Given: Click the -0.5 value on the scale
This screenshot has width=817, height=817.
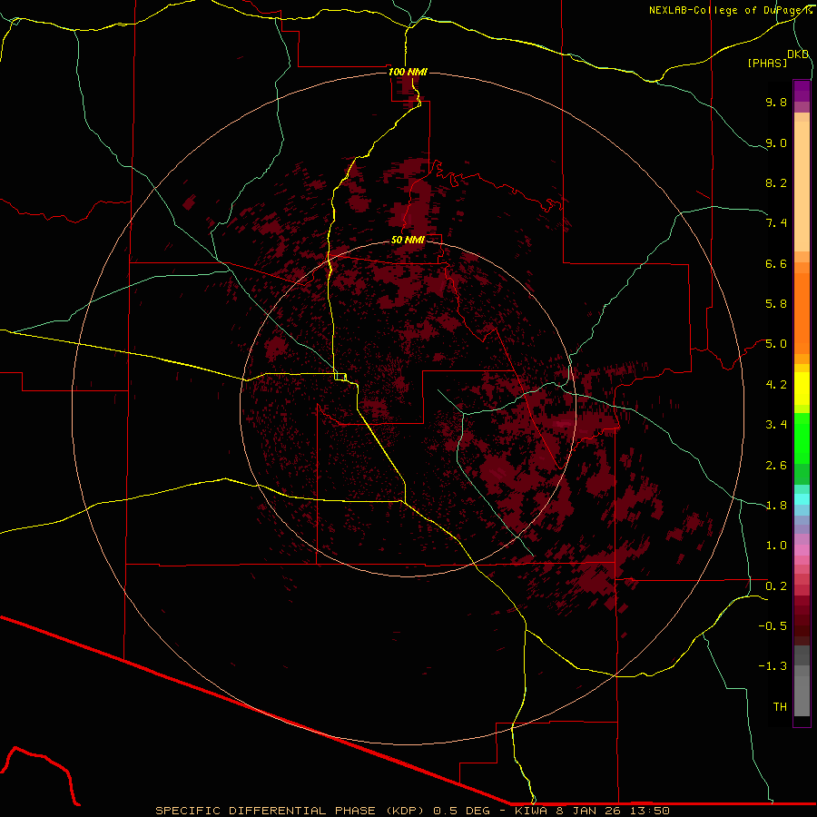Looking at the screenshot, I should 773,626.
